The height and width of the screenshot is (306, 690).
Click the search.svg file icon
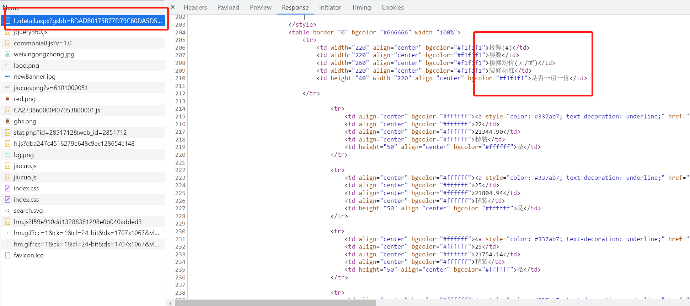(7, 211)
